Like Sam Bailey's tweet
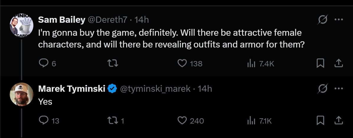 pos(182,63)
